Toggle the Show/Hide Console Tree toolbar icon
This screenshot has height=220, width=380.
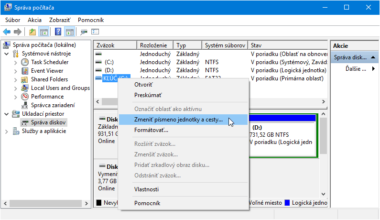click(44, 32)
